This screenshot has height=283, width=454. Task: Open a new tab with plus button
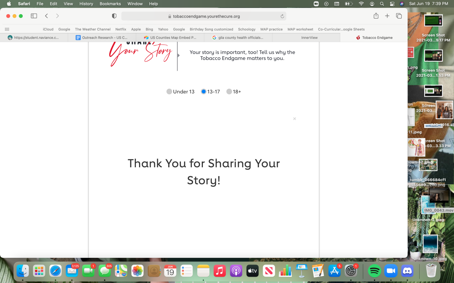(x=387, y=16)
